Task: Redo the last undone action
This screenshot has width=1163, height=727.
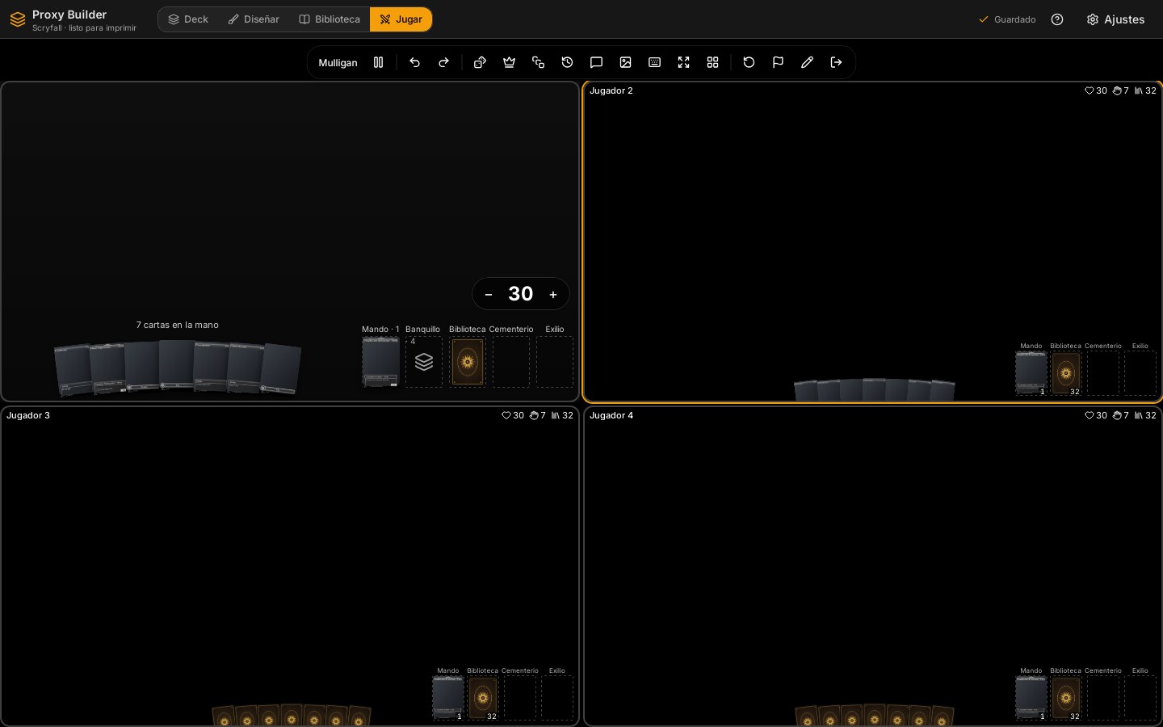Action: click(x=443, y=62)
